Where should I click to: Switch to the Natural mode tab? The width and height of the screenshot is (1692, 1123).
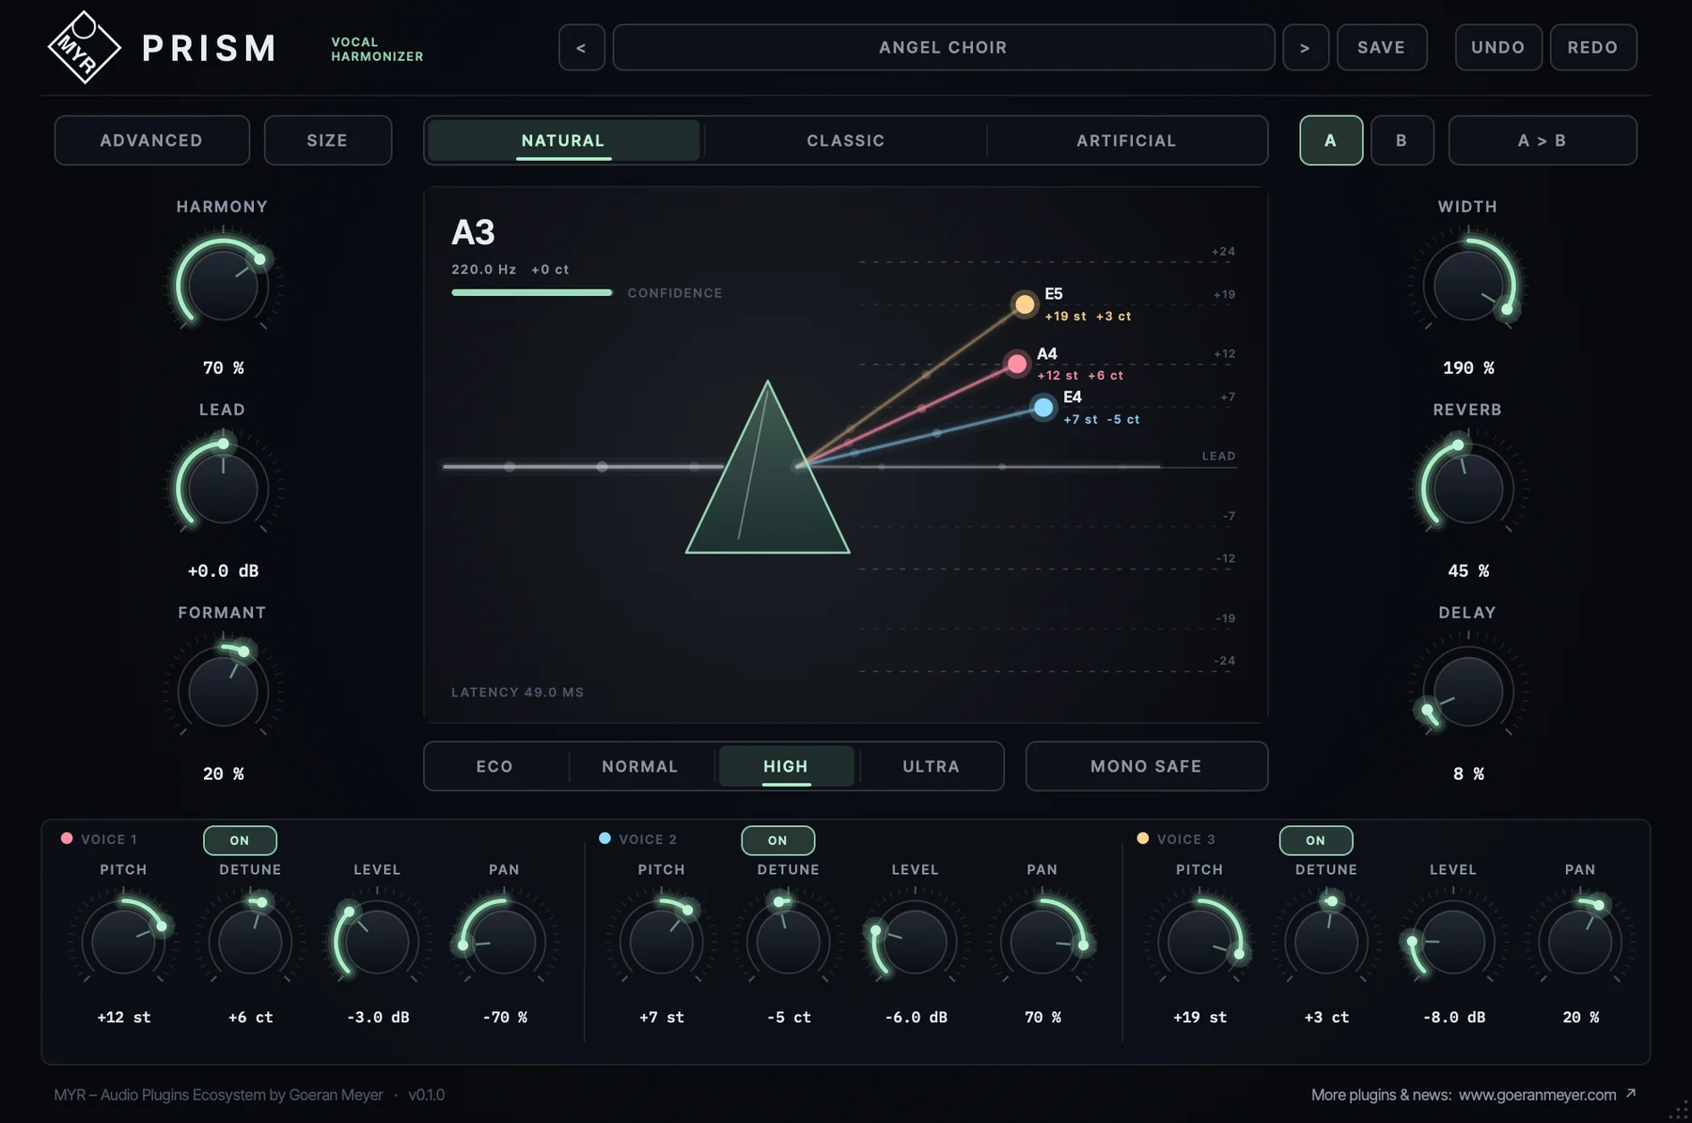point(564,140)
